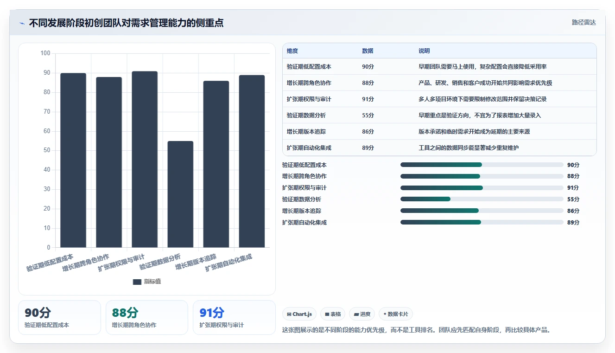Click the 验证期低配置成本 progress bar
The image size is (615, 353).
coord(482,165)
